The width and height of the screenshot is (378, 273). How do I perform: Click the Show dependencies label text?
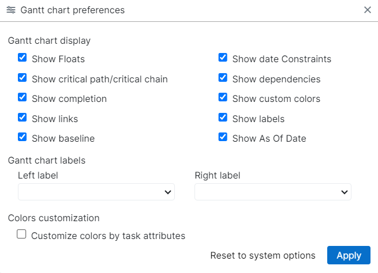pyautogui.click(x=276, y=79)
